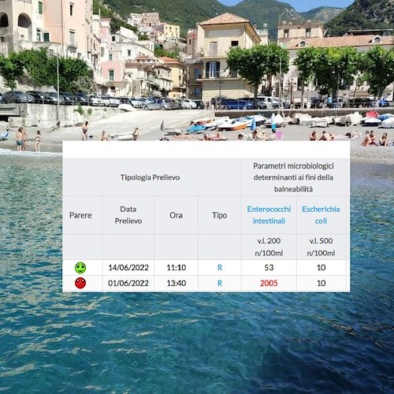Click the red sad face icon

click(x=80, y=283)
